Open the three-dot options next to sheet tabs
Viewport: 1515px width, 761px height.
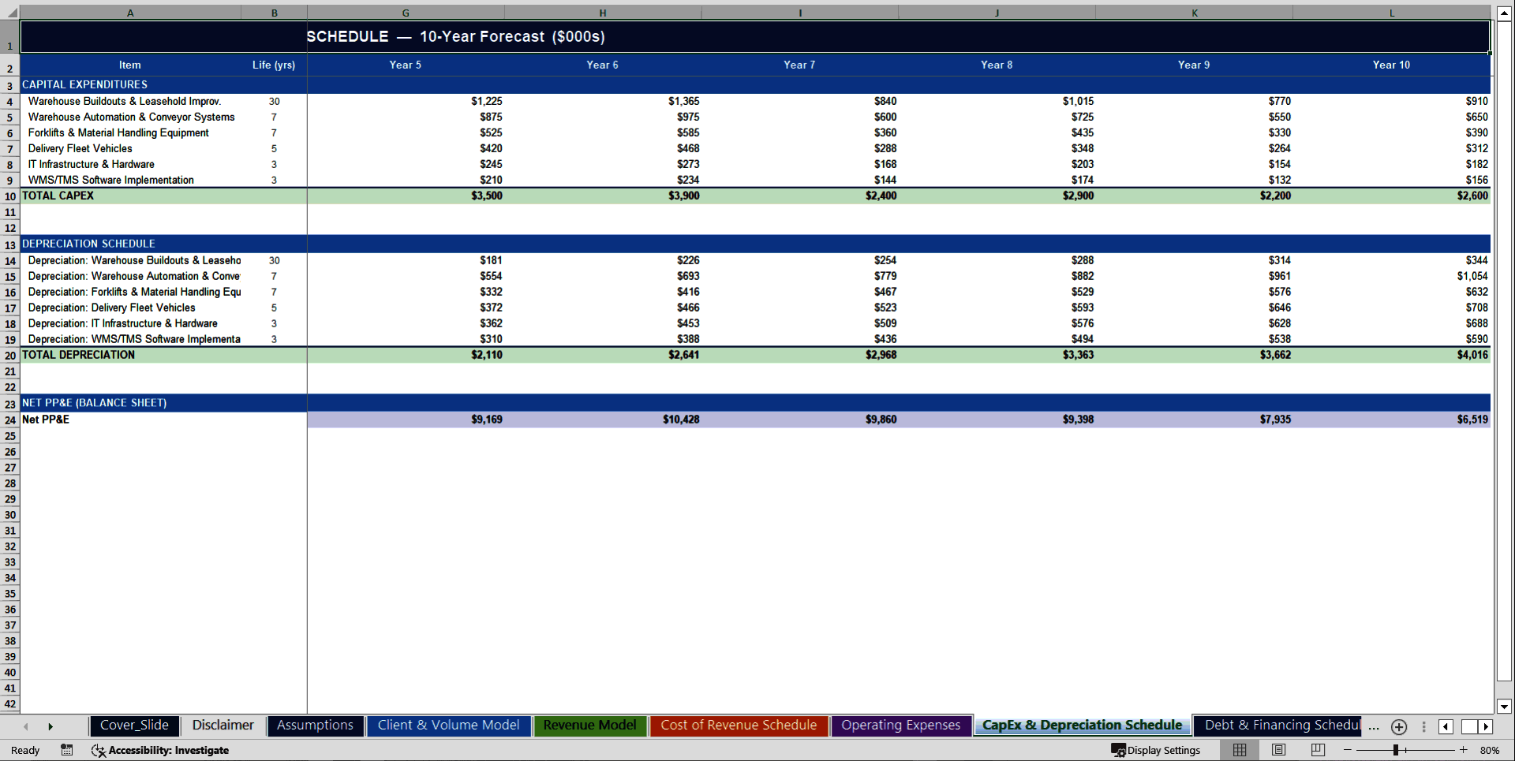pyautogui.click(x=1423, y=726)
